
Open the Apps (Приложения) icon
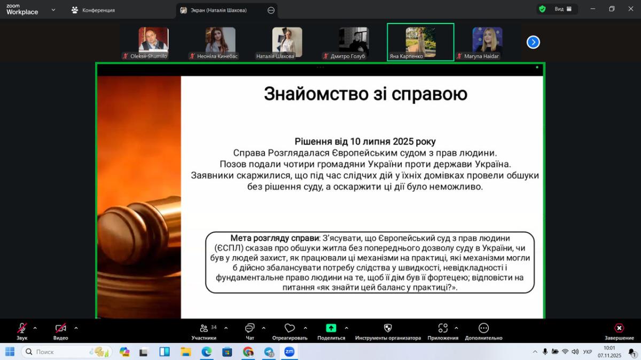point(443,329)
